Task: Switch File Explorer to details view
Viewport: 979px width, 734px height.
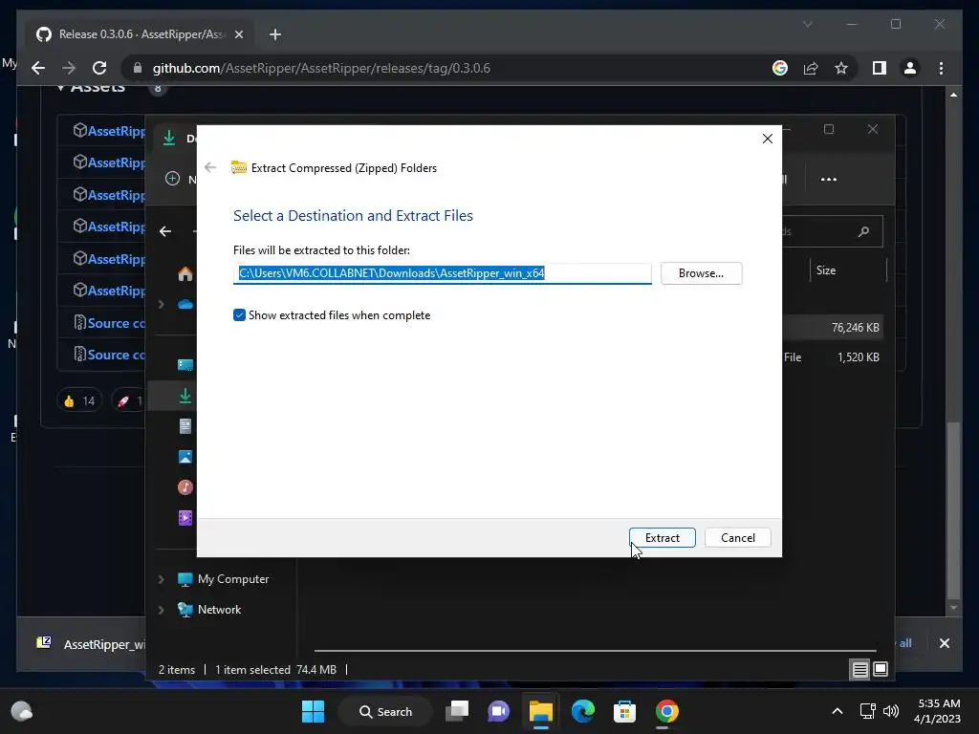Action: [x=859, y=670]
